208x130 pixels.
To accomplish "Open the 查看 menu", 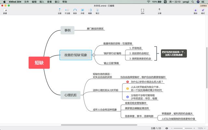I will pos(49,2).
